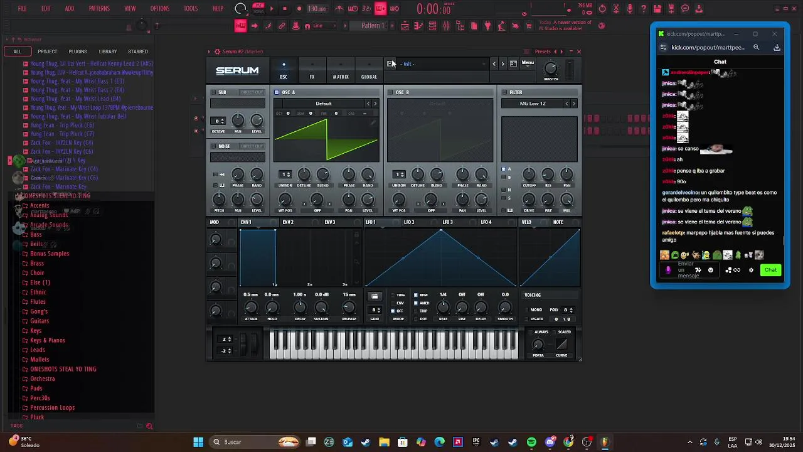Open Spotify from the taskbar
803x452 pixels.
[x=531, y=442]
